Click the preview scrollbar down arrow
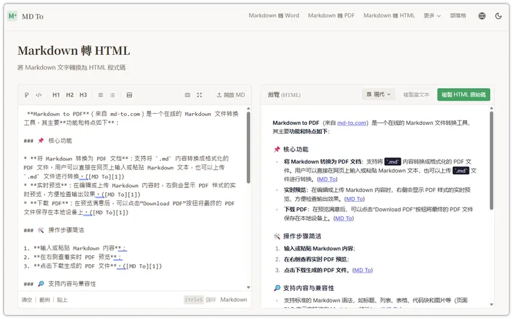The height and width of the screenshot is (319, 513). tap(492, 304)
